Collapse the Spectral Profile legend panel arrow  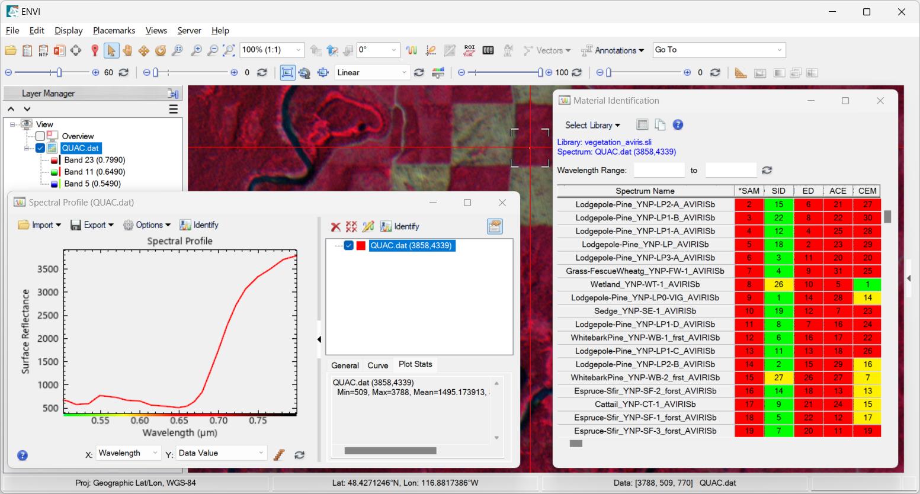[x=319, y=339]
